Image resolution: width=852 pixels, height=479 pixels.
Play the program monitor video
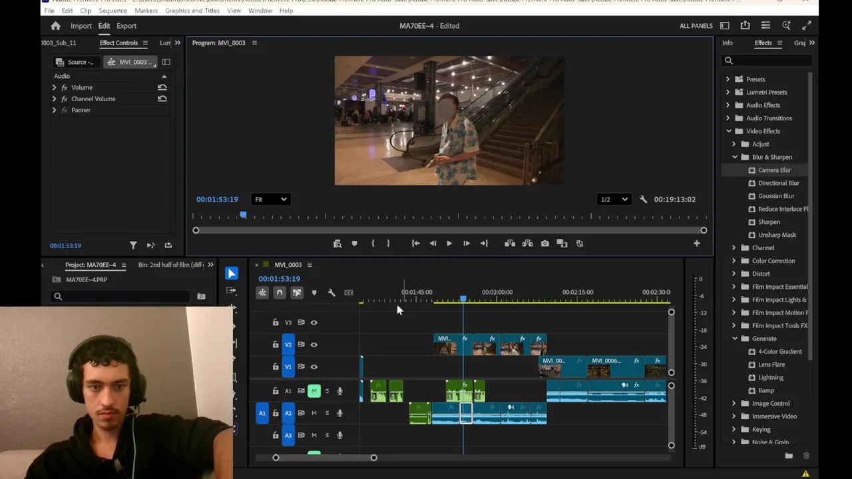[449, 243]
